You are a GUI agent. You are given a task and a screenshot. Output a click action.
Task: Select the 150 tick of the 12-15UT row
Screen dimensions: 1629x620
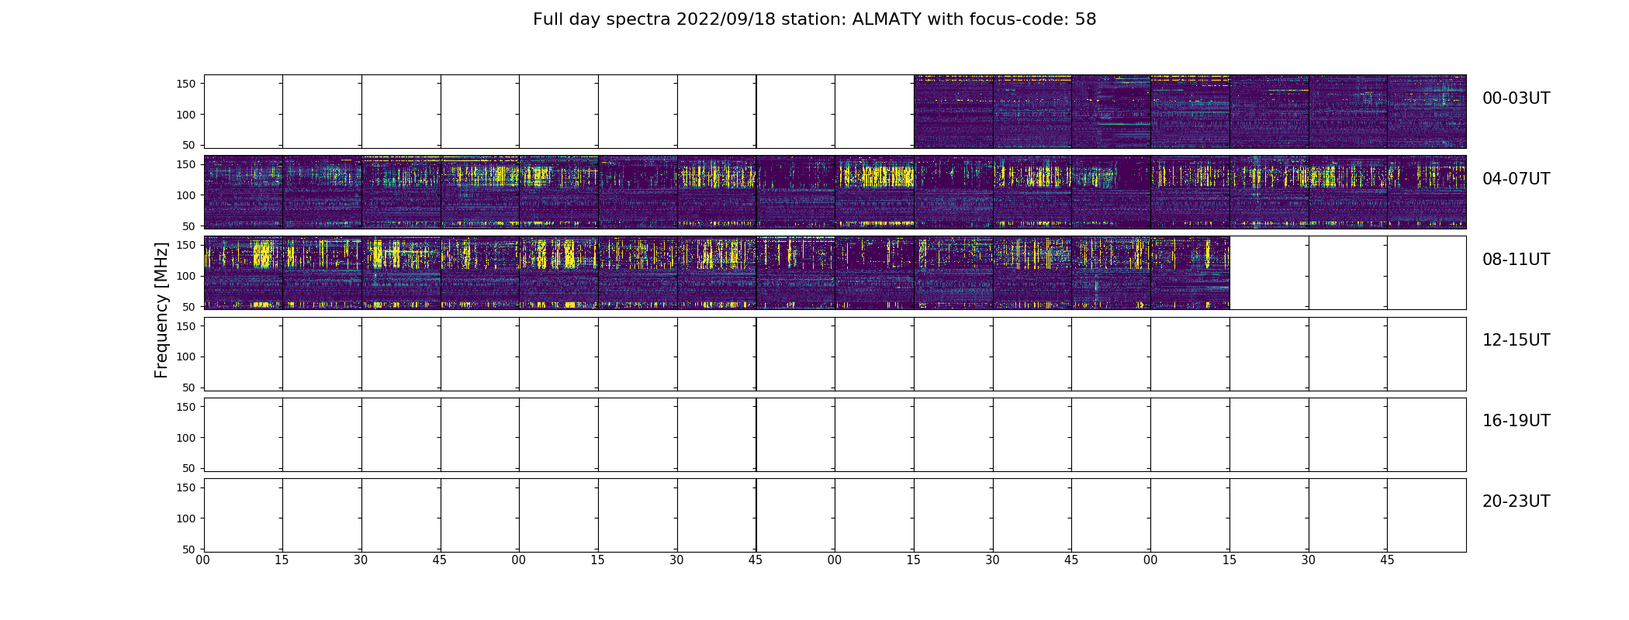point(187,326)
